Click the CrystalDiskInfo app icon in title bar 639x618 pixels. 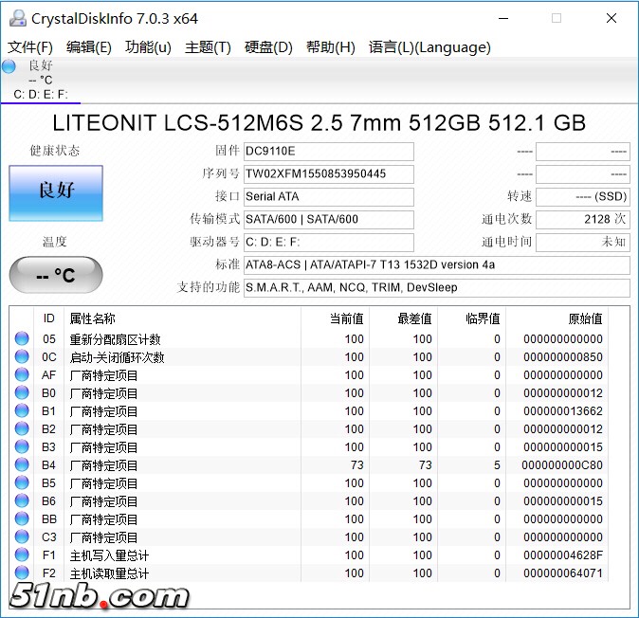pyautogui.click(x=16, y=18)
